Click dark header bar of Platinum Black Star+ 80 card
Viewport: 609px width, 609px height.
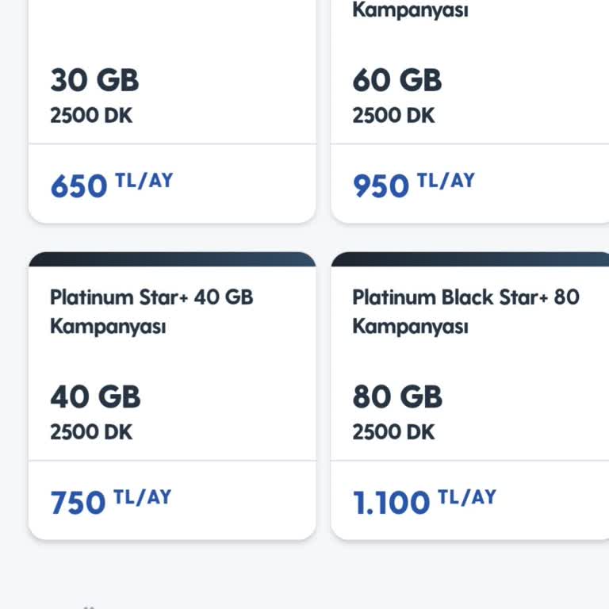click(469, 259)
